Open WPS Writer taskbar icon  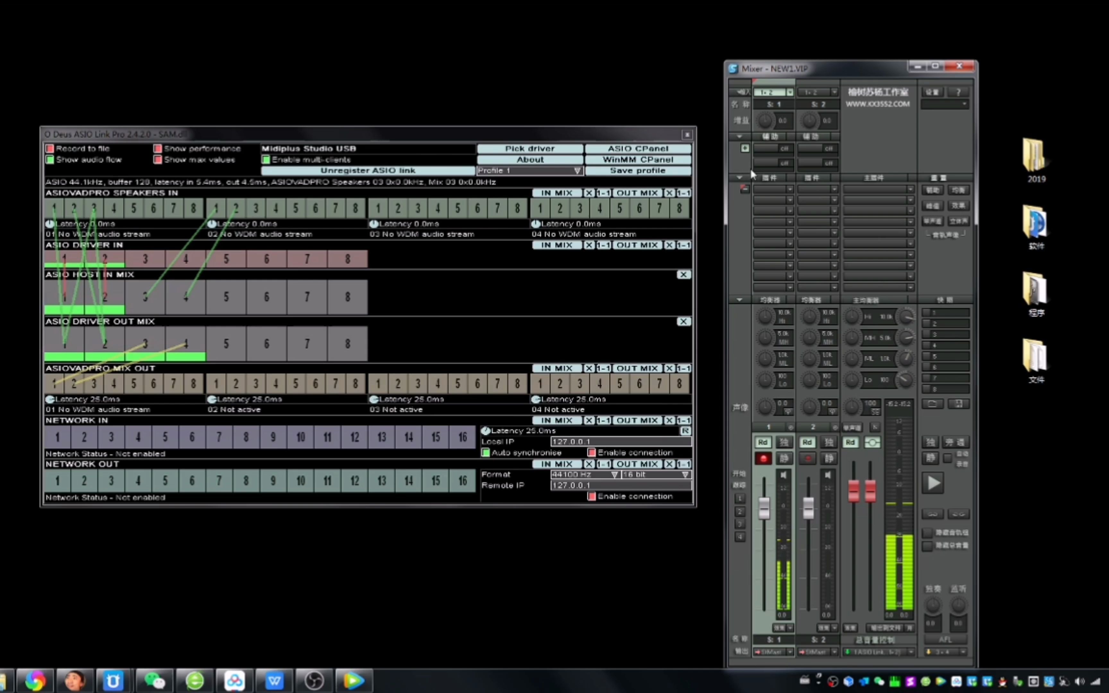click(x=274, y=680)
